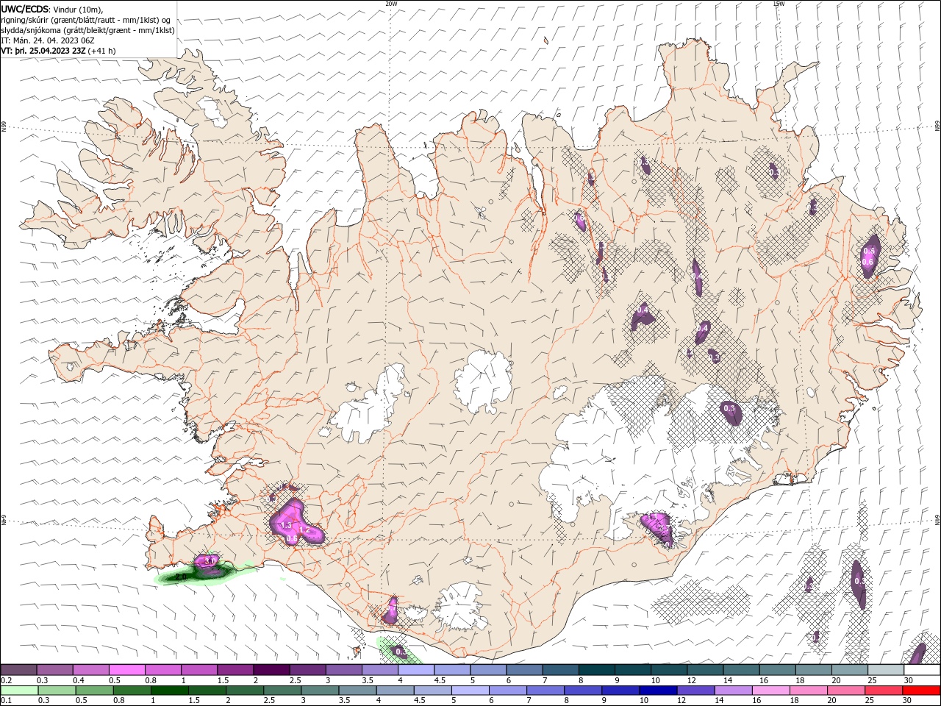
Task: Select the pale green 0.1 rain legend swatch
Action: (x=18, y=691)
